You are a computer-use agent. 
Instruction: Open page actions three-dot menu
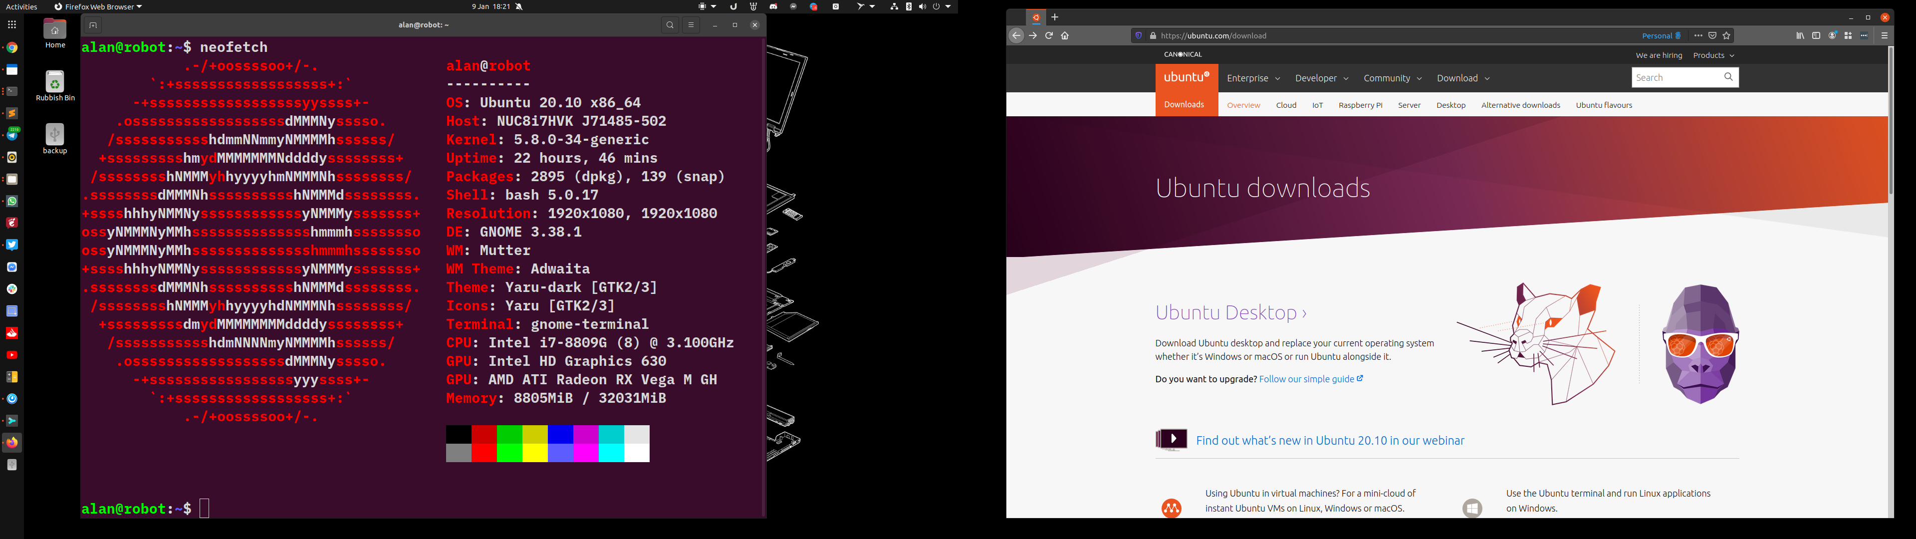1698,36
